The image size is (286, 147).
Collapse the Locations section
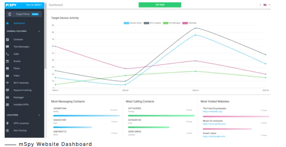[39, 115]
